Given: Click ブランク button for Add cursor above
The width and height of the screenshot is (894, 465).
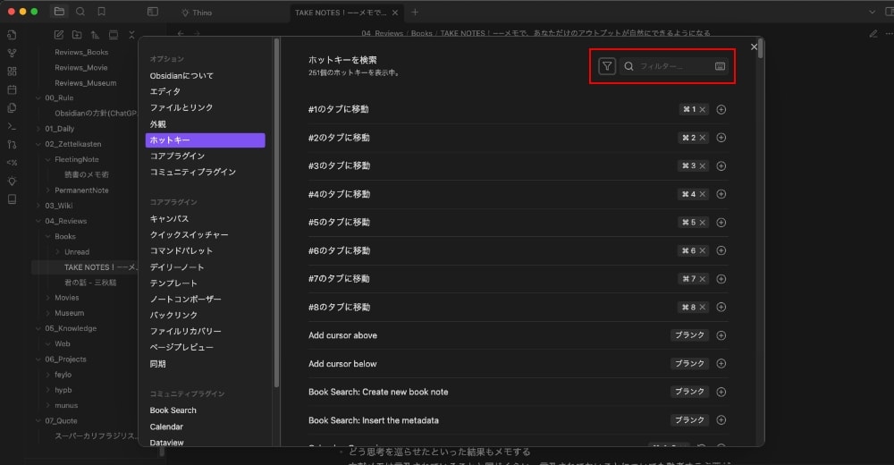Looking at the screenshot, I should coord(690,335).
